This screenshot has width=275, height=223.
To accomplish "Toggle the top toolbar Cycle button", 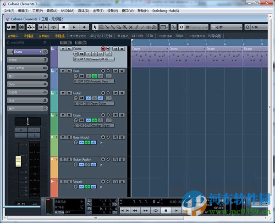I will (x=54, y=27).
